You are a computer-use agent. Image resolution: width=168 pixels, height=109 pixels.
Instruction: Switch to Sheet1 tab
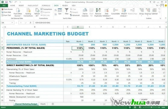click(43, 104)
